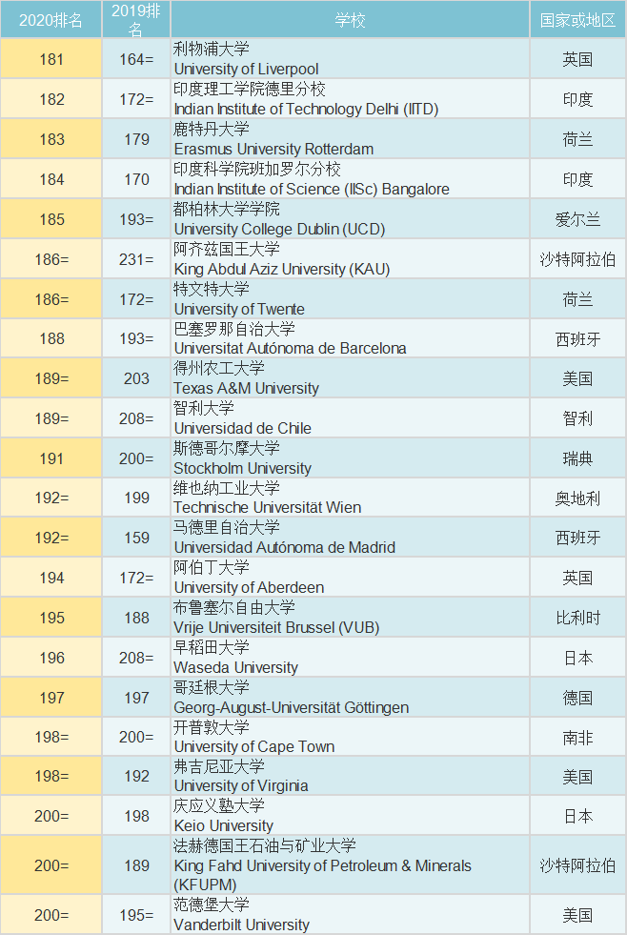Click 2020 rank cell 196

51,657
